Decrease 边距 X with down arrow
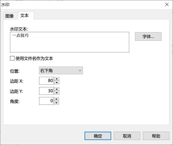The image size is (173, 145). (57, 82)
